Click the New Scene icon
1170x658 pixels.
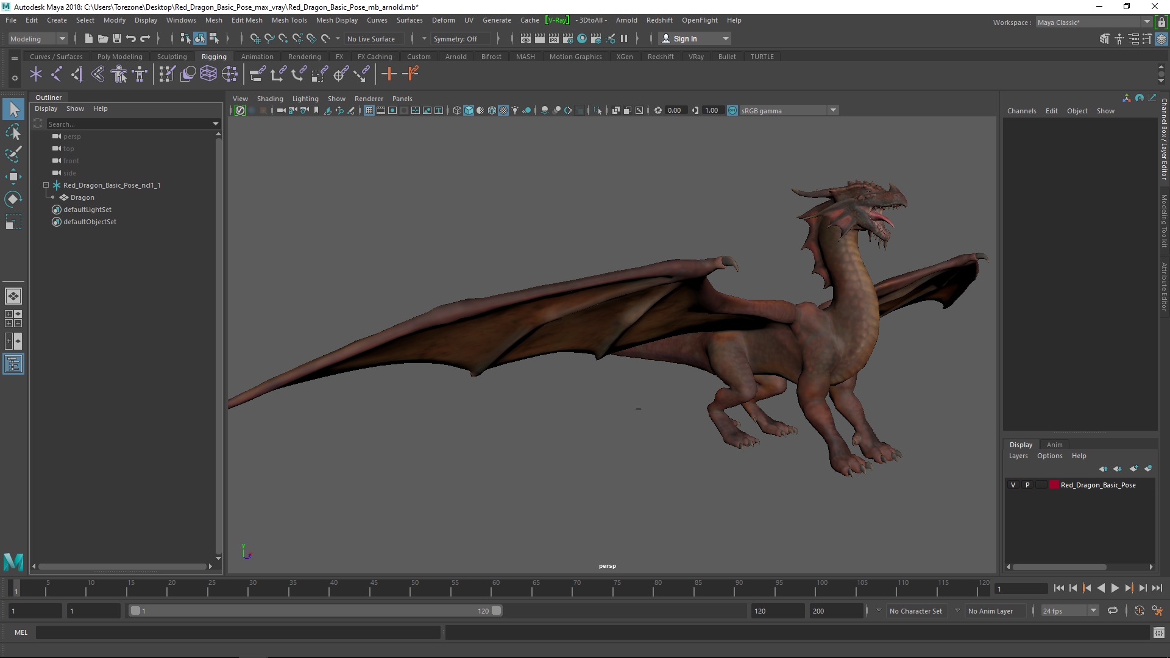click(x=89, y=38)
